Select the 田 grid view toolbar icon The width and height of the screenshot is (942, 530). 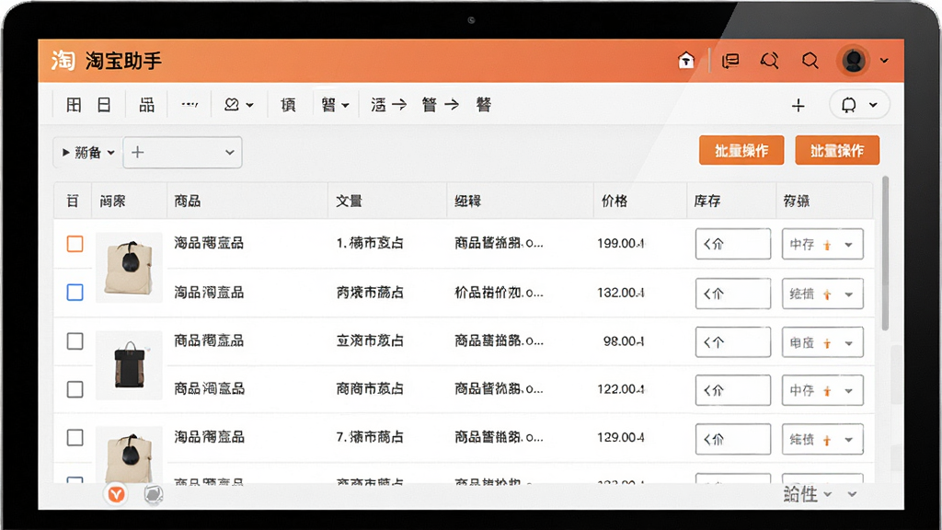74,105
